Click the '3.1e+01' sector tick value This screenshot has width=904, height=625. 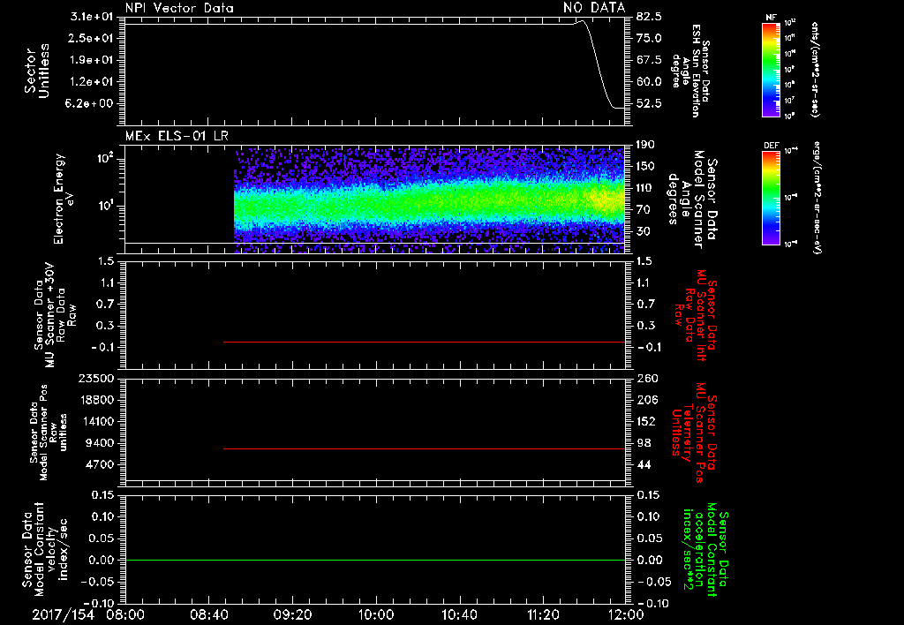(92, 17)
